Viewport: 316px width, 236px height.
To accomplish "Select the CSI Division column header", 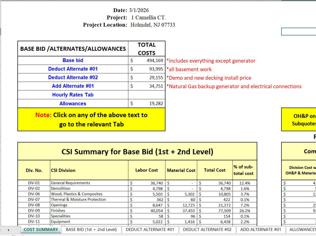I will tap(89, 170).
